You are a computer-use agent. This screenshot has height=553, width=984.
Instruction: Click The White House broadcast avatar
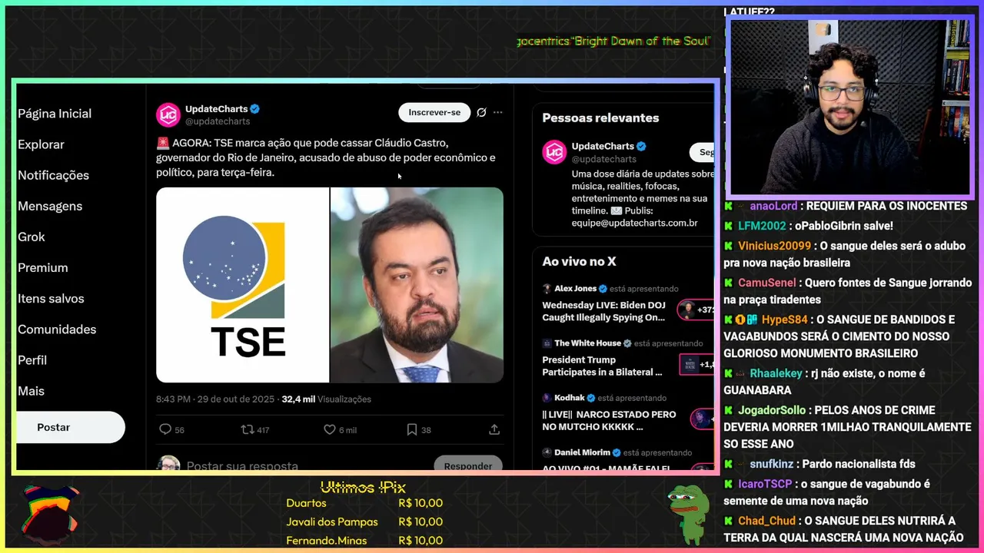[547, 343]
